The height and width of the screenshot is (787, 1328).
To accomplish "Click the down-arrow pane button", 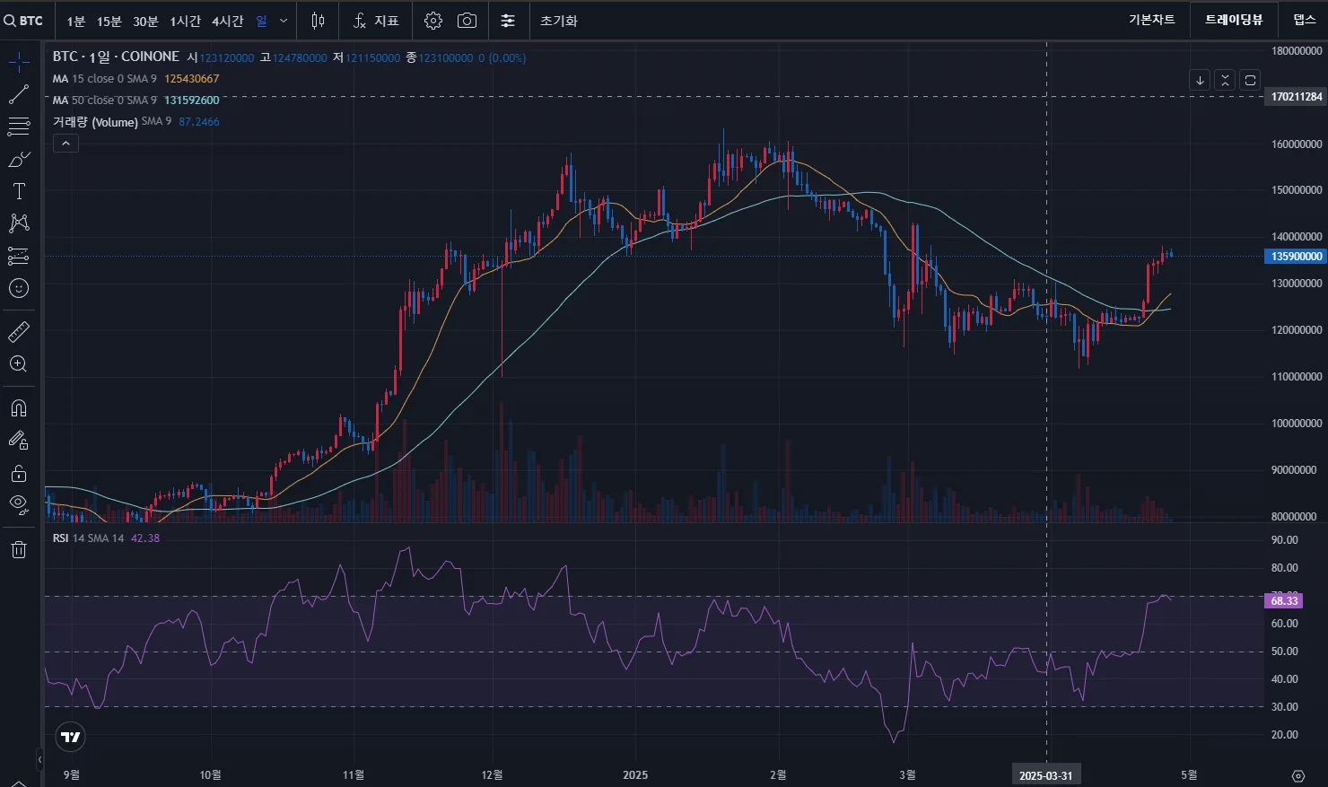I will [1200, 80].
